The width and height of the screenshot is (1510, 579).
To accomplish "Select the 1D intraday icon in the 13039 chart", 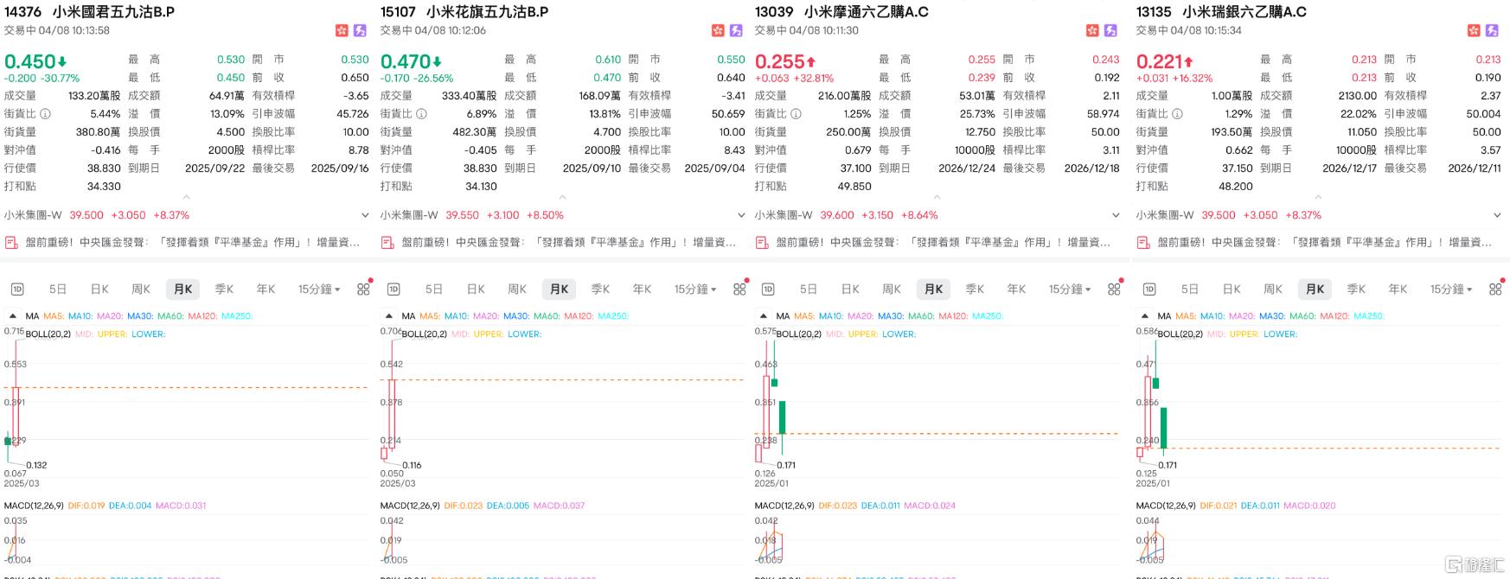I will (x=768, y=289).
